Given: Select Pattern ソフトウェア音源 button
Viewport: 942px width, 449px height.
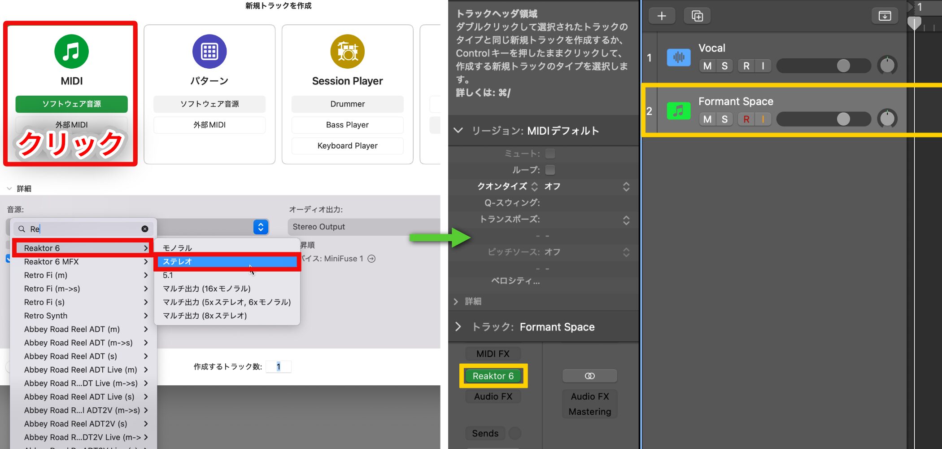Looking at the screenshot, I should tap(209, 104).
